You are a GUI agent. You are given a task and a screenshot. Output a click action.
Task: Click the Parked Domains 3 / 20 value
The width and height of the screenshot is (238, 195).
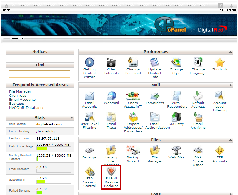pos(42,189)
